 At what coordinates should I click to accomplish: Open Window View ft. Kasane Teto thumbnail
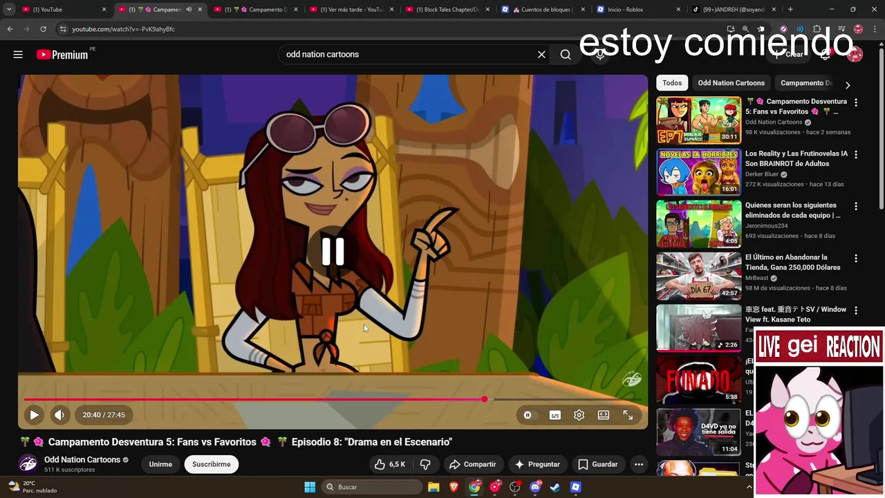coord(698,328)
